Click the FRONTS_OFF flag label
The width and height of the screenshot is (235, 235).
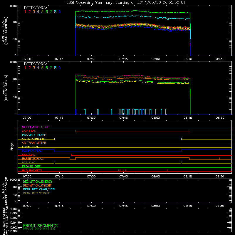click(x=31, y=167)
